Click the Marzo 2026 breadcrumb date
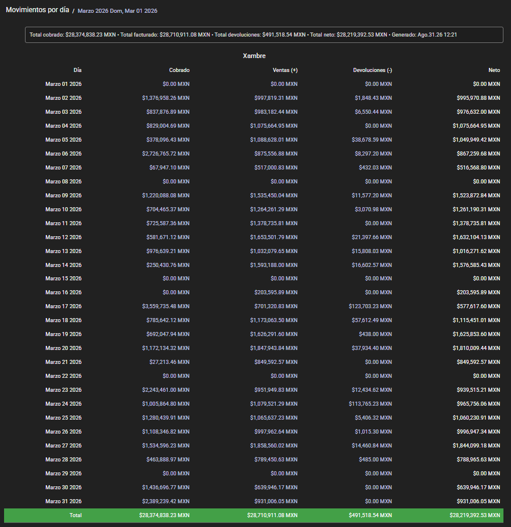The image size is (511, 527). point(117,11)
